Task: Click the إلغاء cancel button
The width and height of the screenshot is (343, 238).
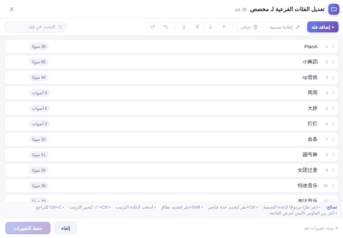Action: (x=66, y=228)
